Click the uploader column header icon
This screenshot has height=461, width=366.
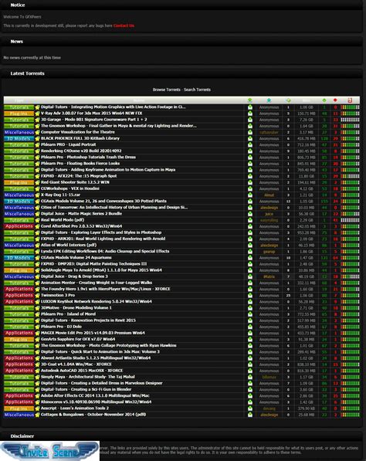tap(269, 100)
